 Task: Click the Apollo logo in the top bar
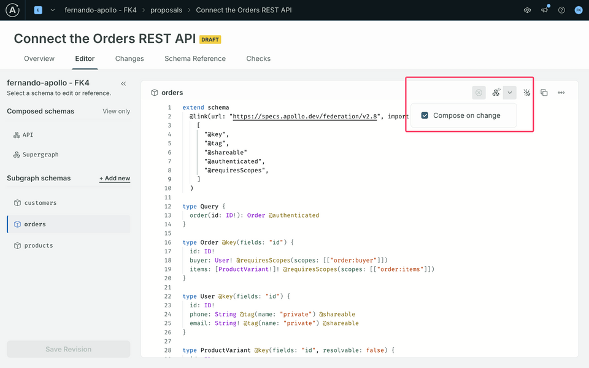(x=12, y=10)
